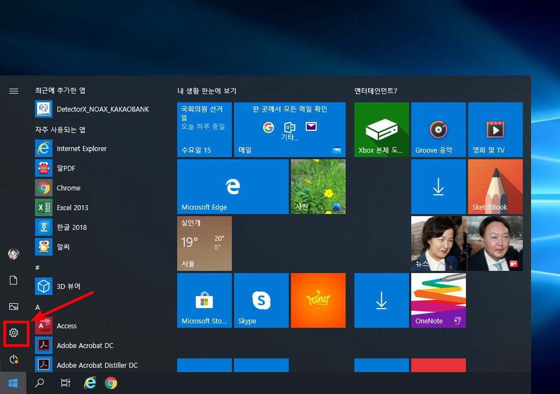Open Pictures icon in Start sidebar

(x=14, y=306)
